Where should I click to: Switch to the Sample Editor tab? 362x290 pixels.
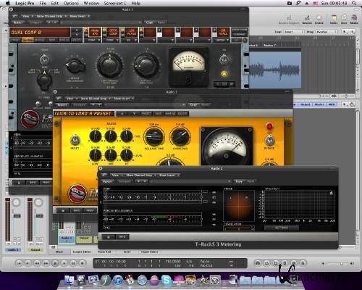pyautogui.click(x=82, y=252)
